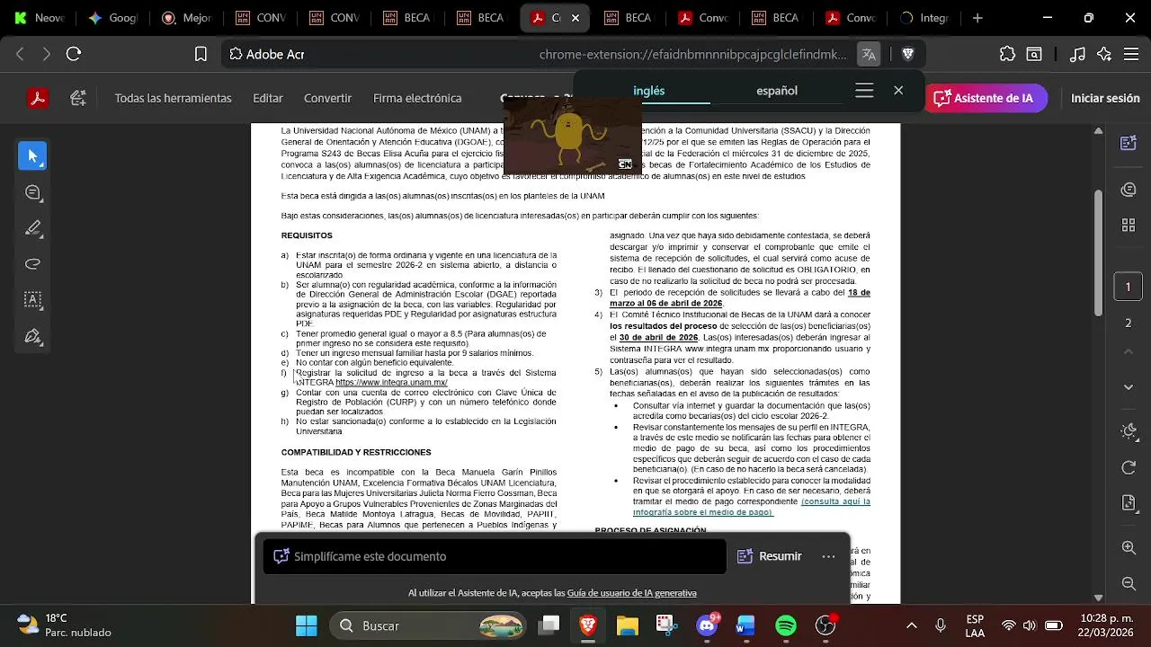
Task: Click the Resumir button
Action: 770,556
